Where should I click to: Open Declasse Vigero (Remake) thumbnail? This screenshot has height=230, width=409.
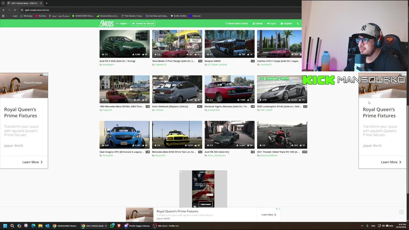[229, 89]
